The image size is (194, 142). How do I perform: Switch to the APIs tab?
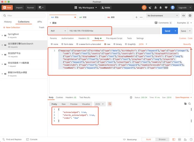39,22
